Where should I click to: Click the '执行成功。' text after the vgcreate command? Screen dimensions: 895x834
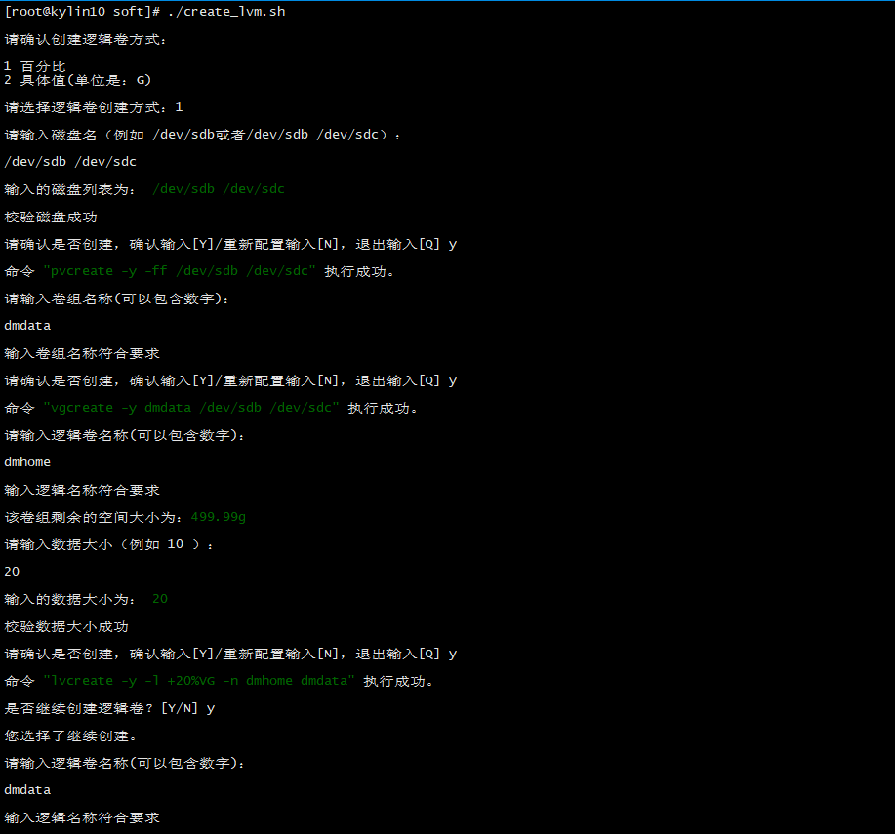383,408
